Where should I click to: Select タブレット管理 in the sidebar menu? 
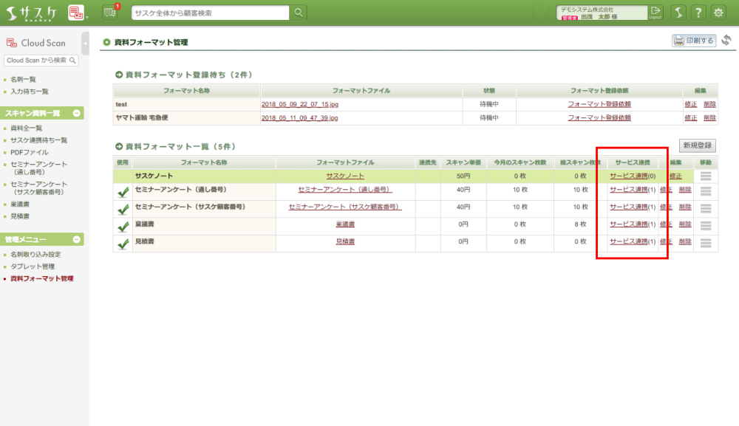point(33,266)
